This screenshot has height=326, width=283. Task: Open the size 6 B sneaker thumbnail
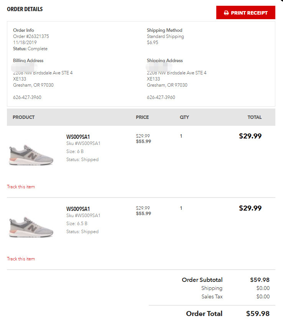(31, 154)
